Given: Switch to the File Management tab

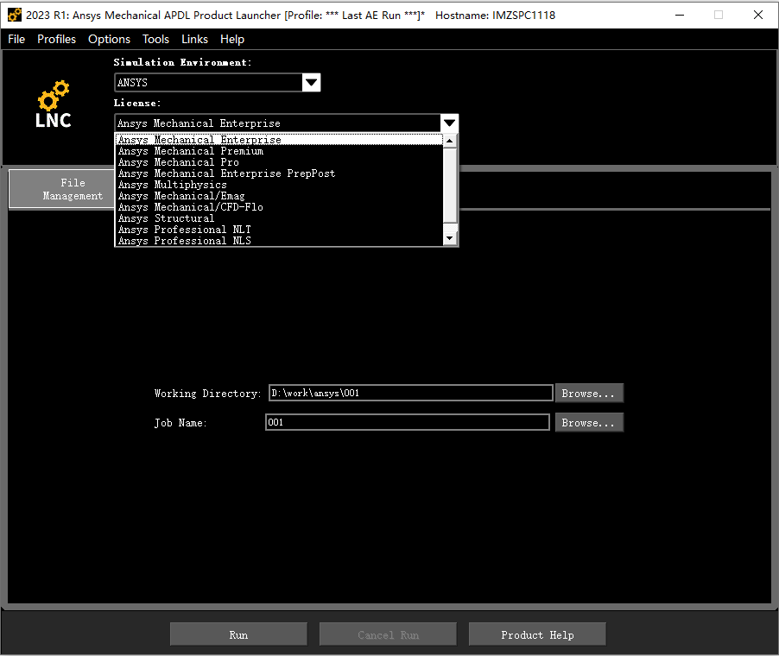Looking at the screenshot, I should (61, 189).
